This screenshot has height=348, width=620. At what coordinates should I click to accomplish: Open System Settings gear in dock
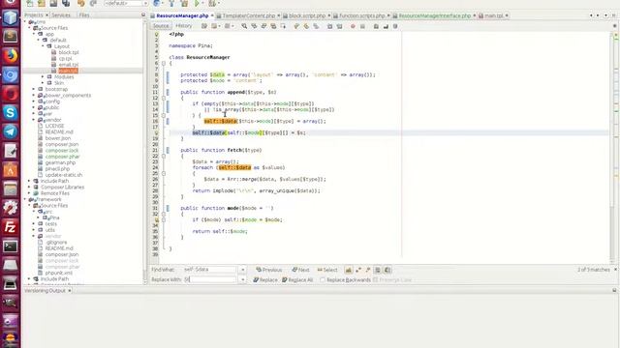tap(11, 208)
